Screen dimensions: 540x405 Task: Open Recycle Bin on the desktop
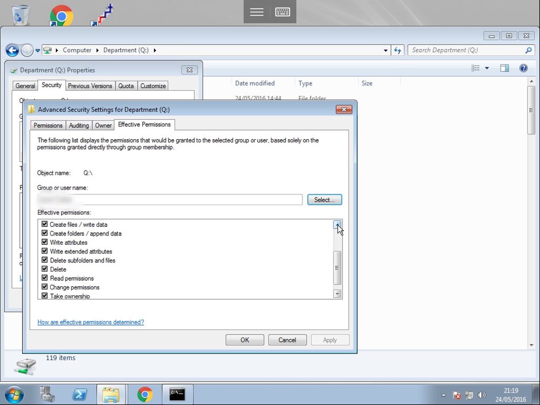tap(21, 15)
